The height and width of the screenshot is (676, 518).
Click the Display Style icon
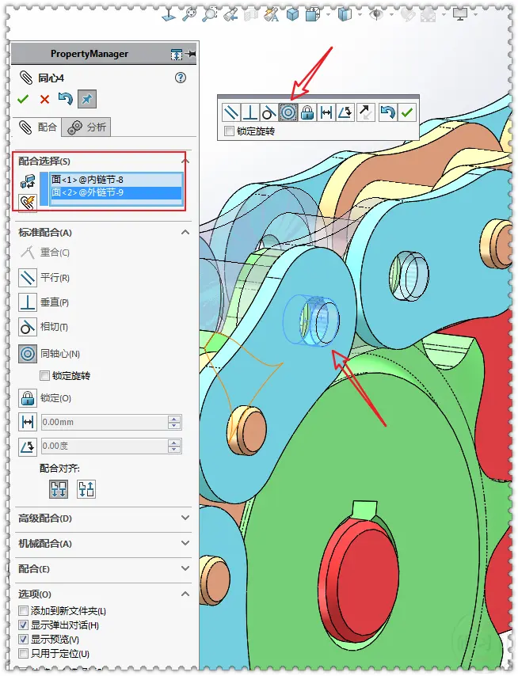coord(345,15)
